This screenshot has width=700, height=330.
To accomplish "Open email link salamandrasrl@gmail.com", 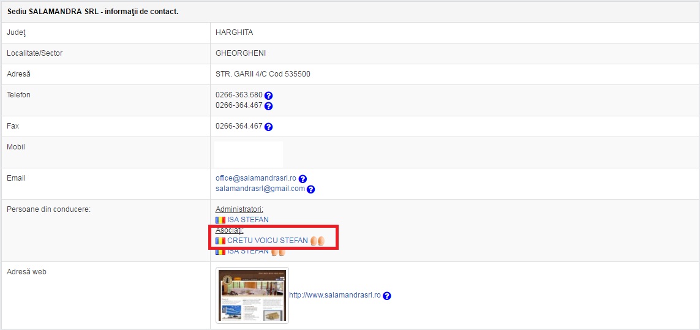I will (x=260, y=189).
